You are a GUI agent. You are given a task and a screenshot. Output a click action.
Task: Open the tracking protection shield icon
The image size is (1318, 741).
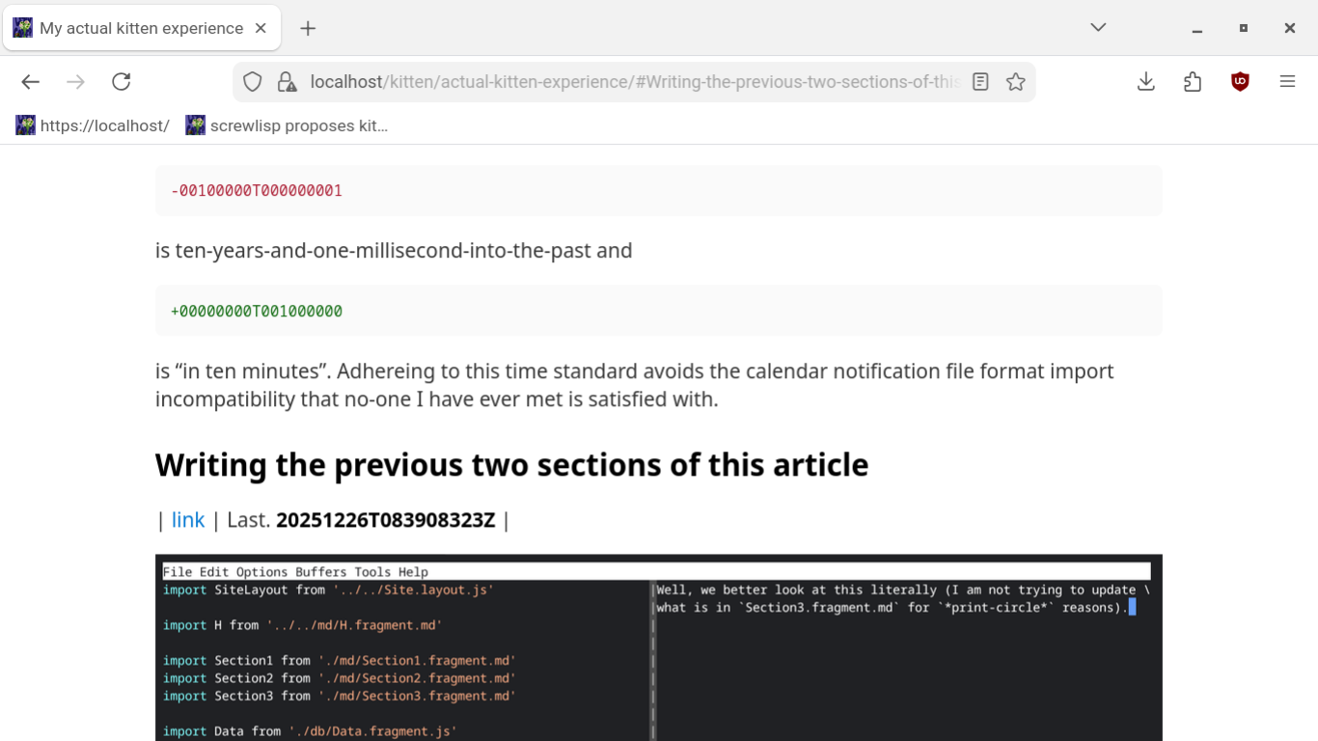(253, 82)
